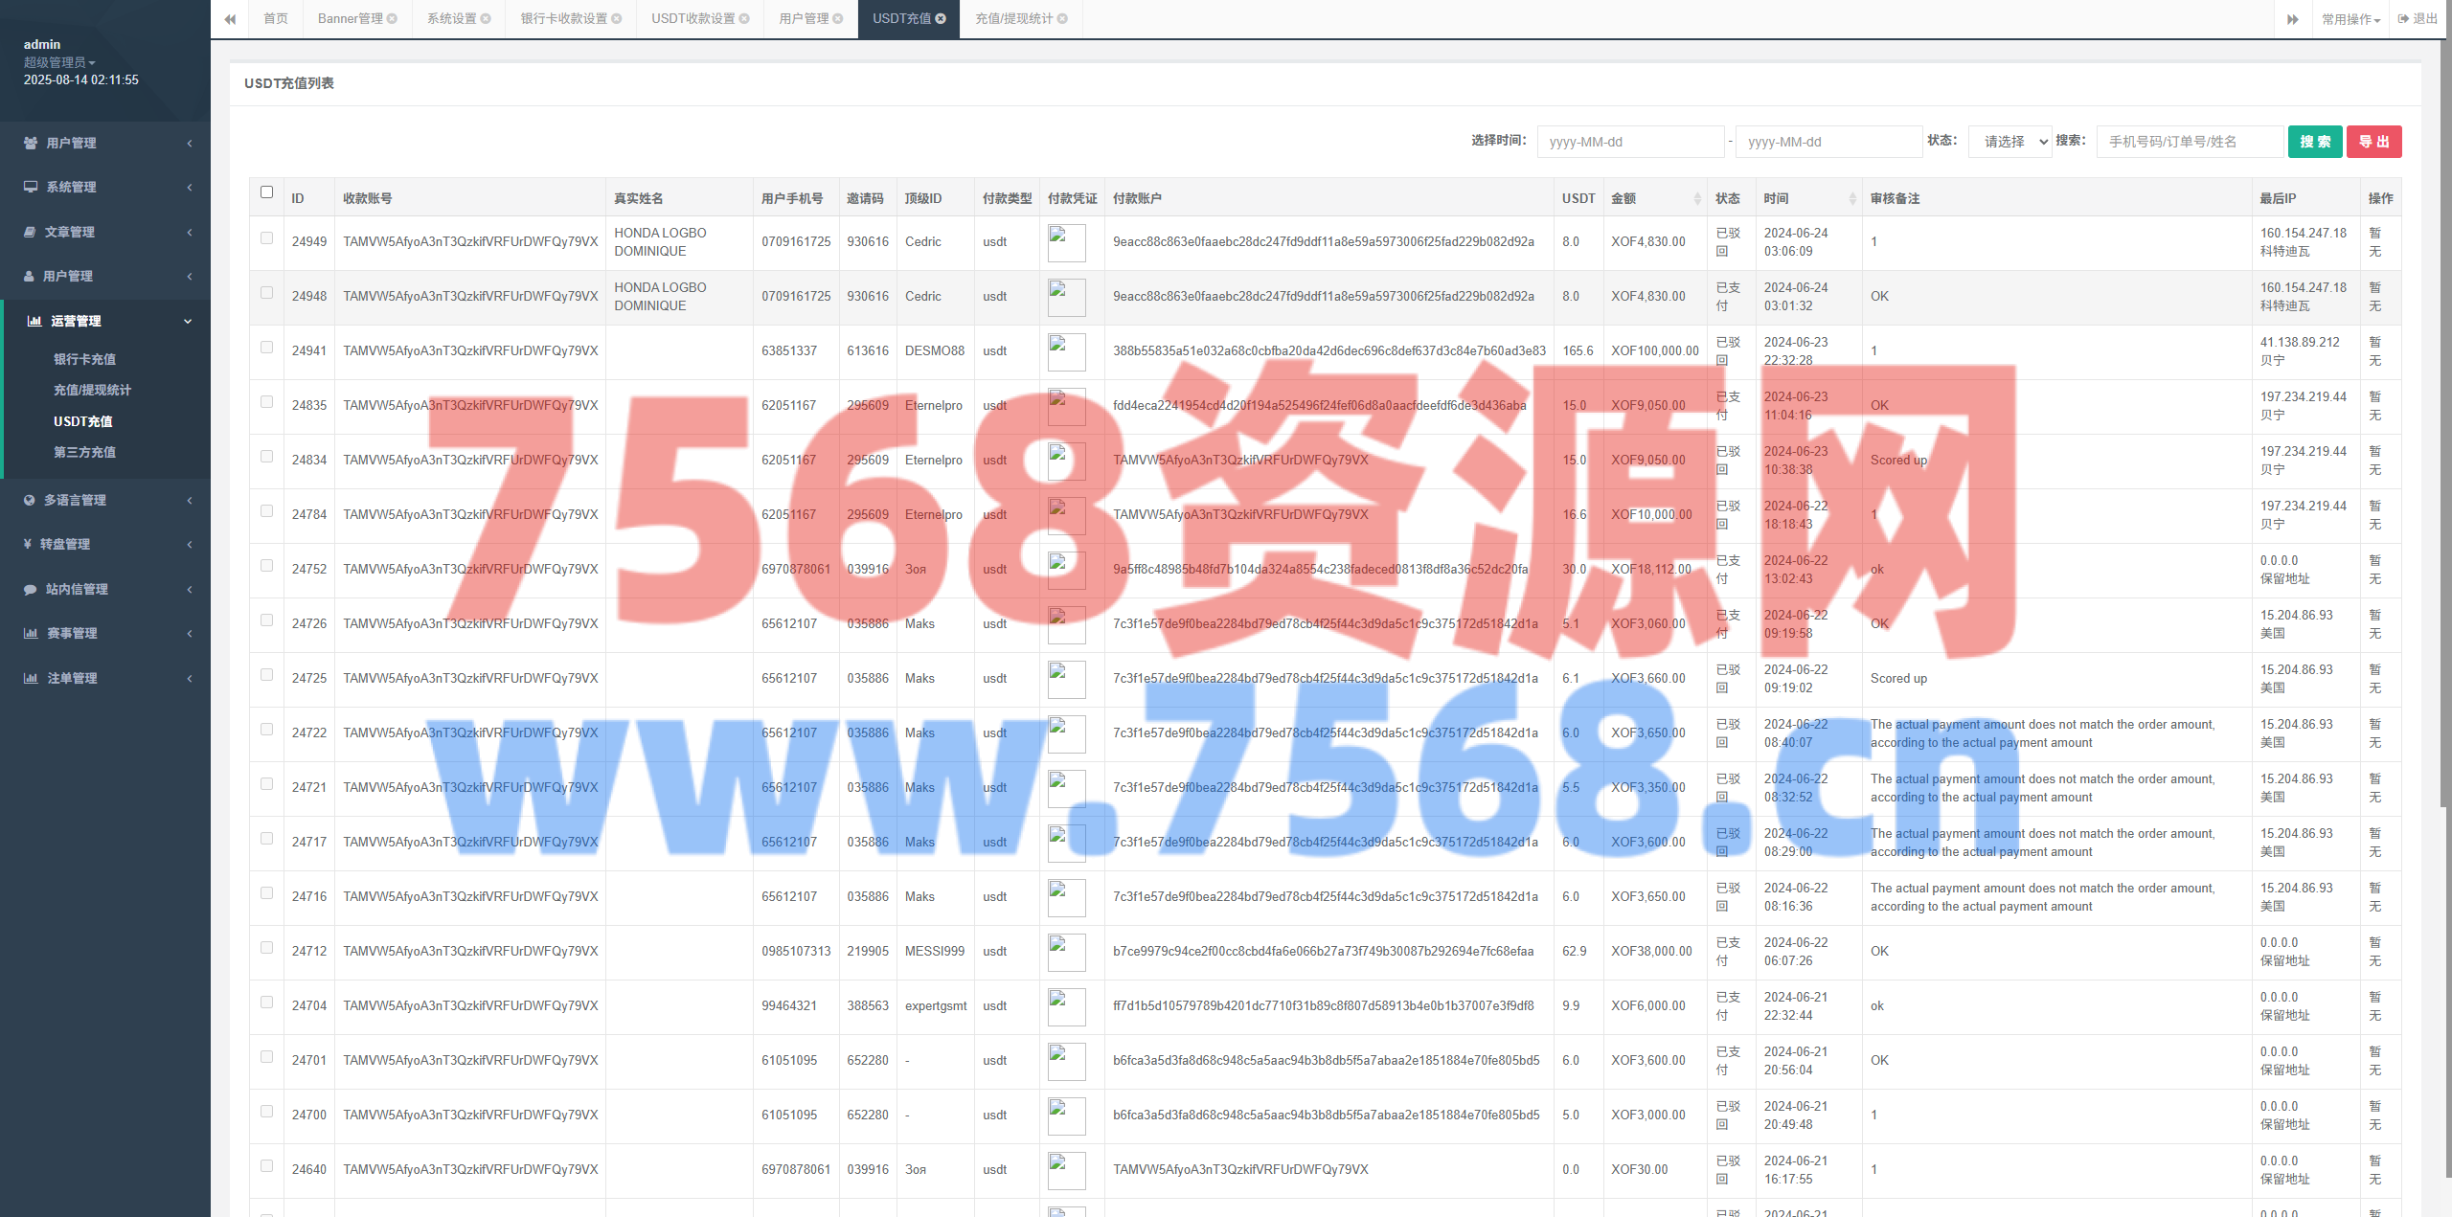Check the row checkbox for ID 24941
Viewport: 2452px width, 1217px height.
(x=266, y=347)
